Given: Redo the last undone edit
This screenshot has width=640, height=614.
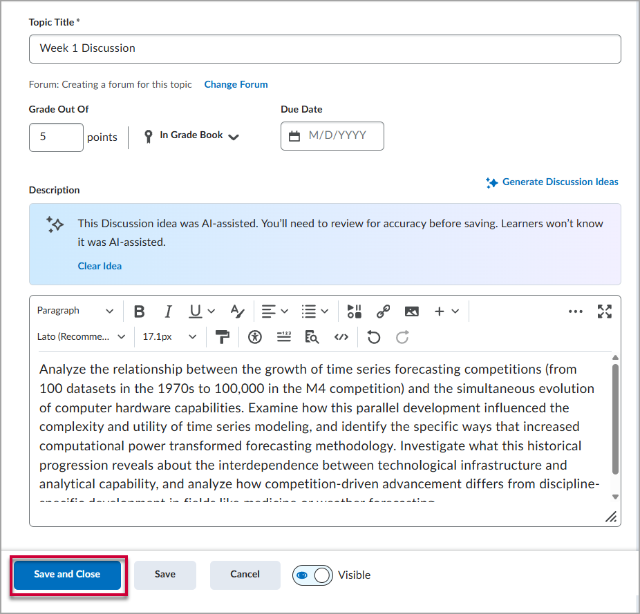Looking at the screenshot, I should click(402, 337).
